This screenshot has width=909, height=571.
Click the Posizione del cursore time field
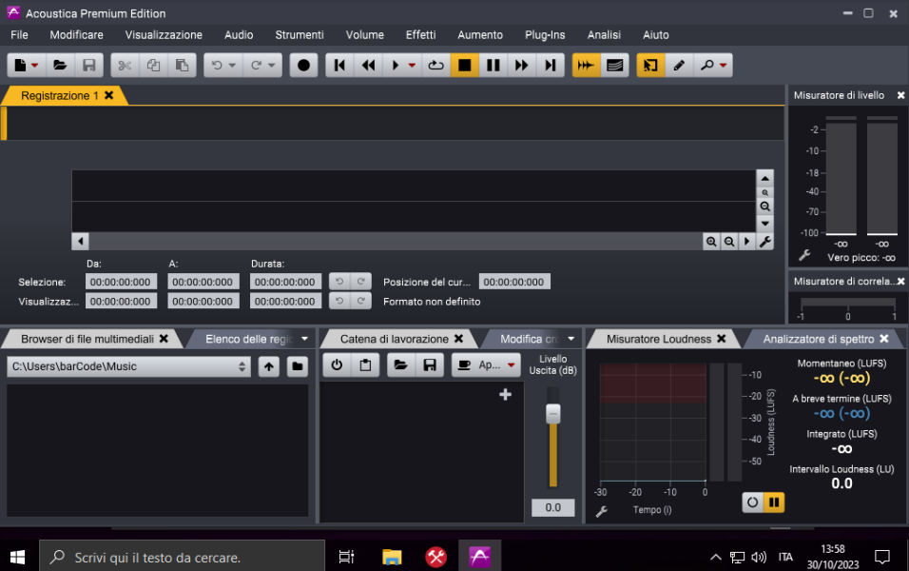coord(514,282)
